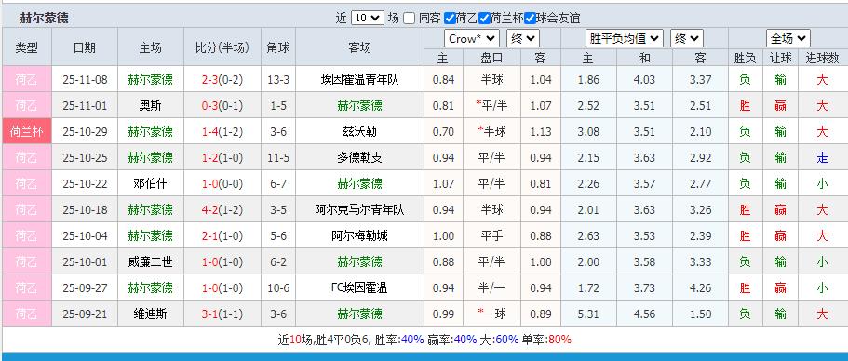Click the blue 走 goals result
Screen dimensions: 848x361
[x=822, y=158]
